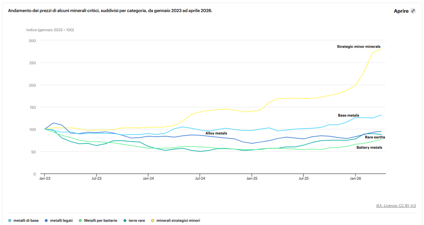The image size is (424, 225).
Task: Click the light blue line's final point near 132
Action: (381, 115)
